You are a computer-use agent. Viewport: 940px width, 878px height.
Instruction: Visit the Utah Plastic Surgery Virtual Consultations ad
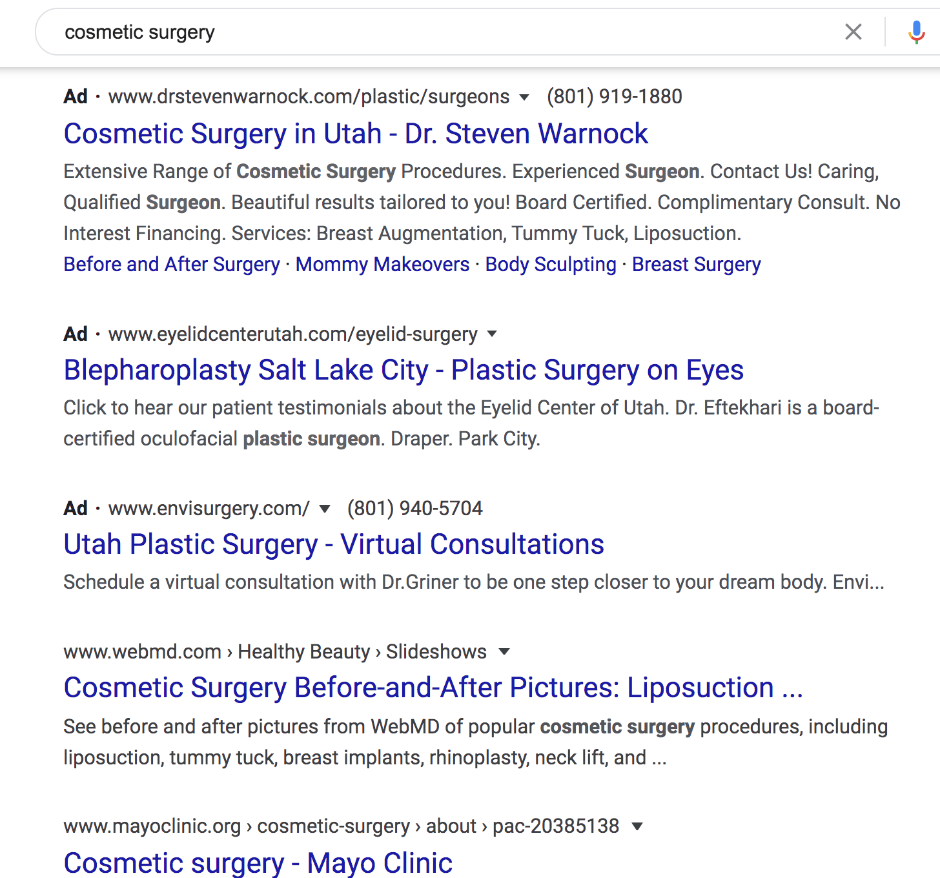[333, 544]
